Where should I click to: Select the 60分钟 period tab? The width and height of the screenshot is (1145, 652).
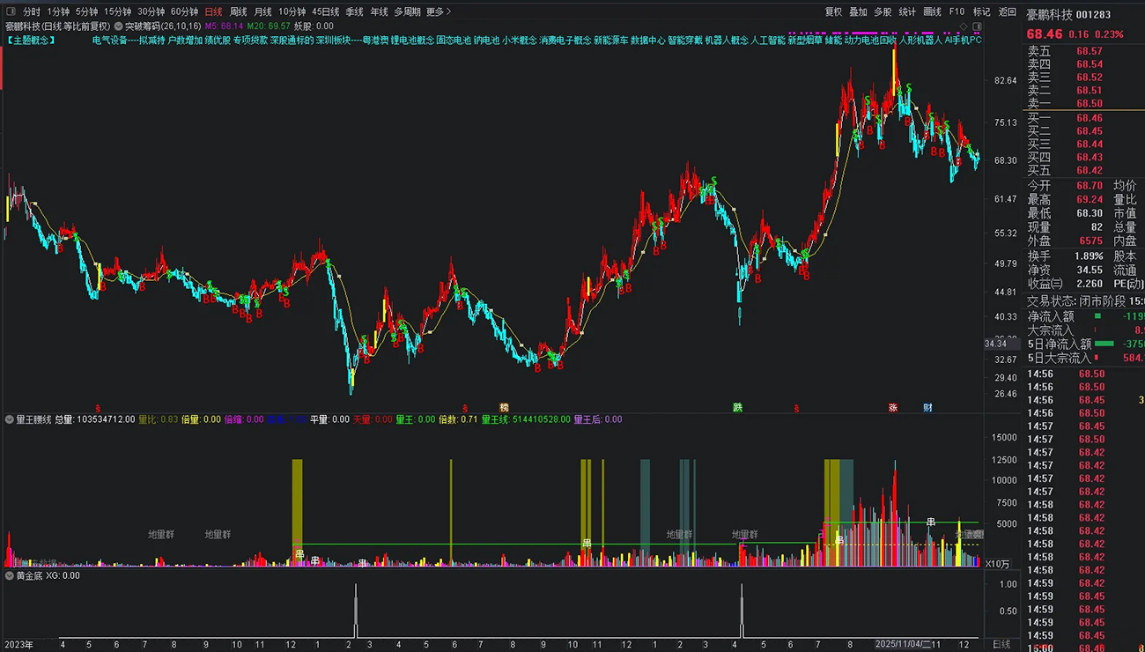(184, 12)
